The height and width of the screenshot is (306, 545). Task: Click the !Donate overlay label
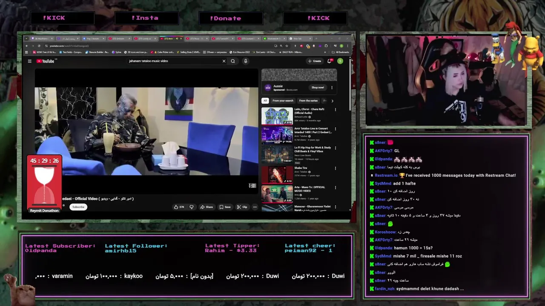click(225, 18)
